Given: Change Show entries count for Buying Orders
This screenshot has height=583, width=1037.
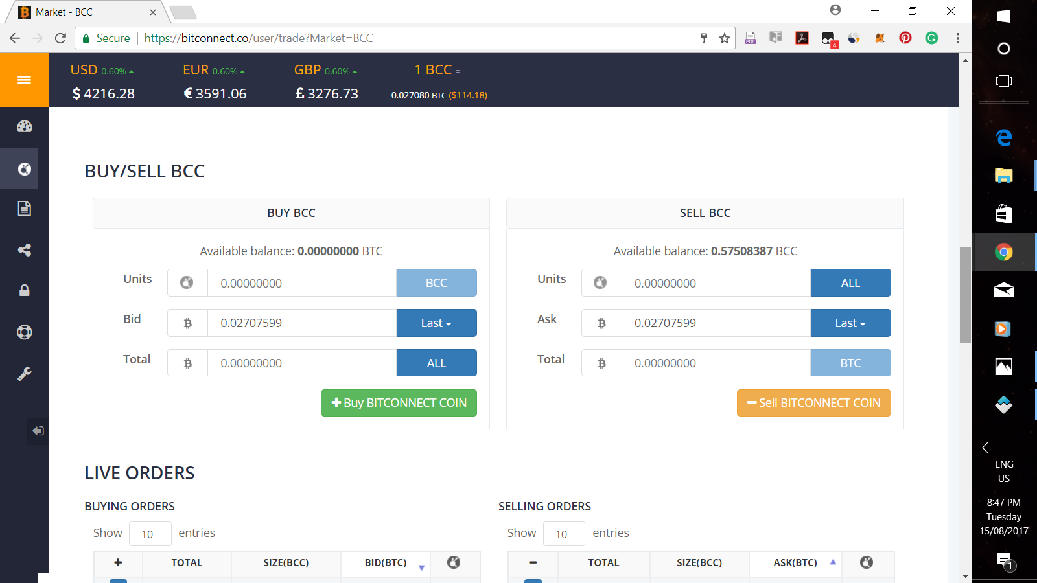Looking at the screenshot, I should (150, 534).
